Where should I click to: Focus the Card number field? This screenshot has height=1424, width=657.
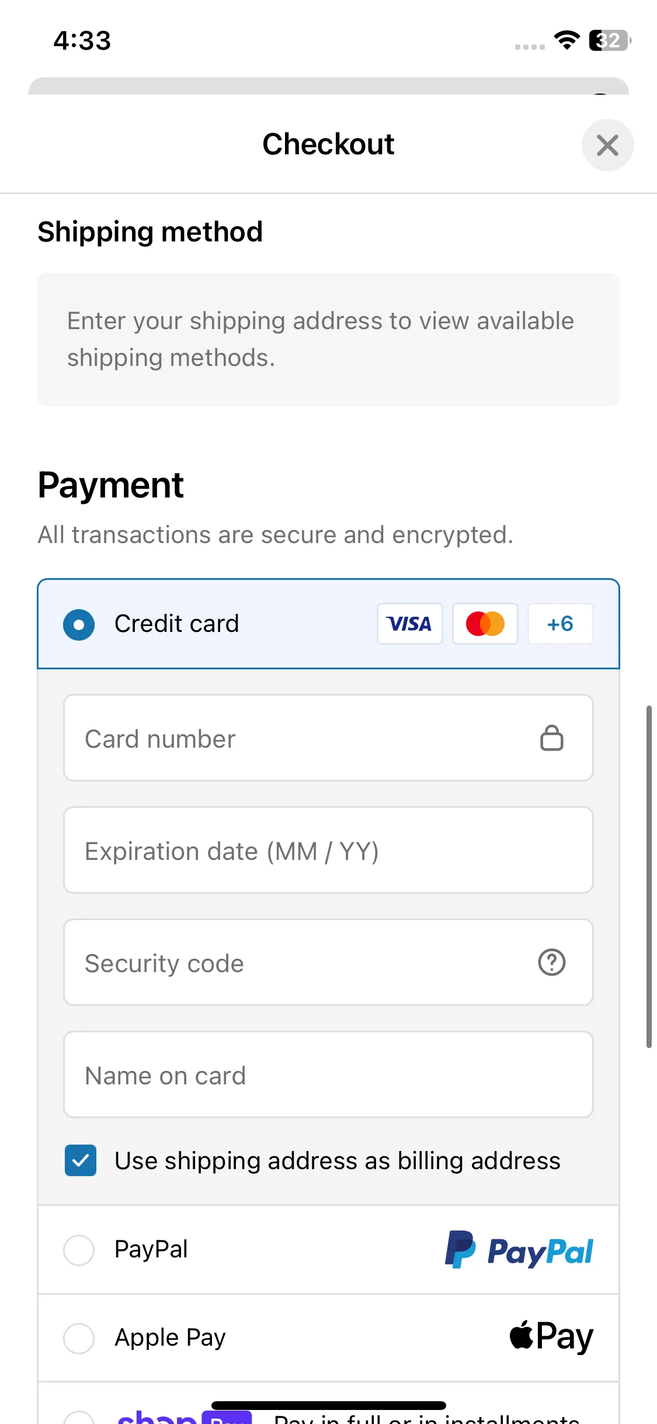[x=328, y=738]
